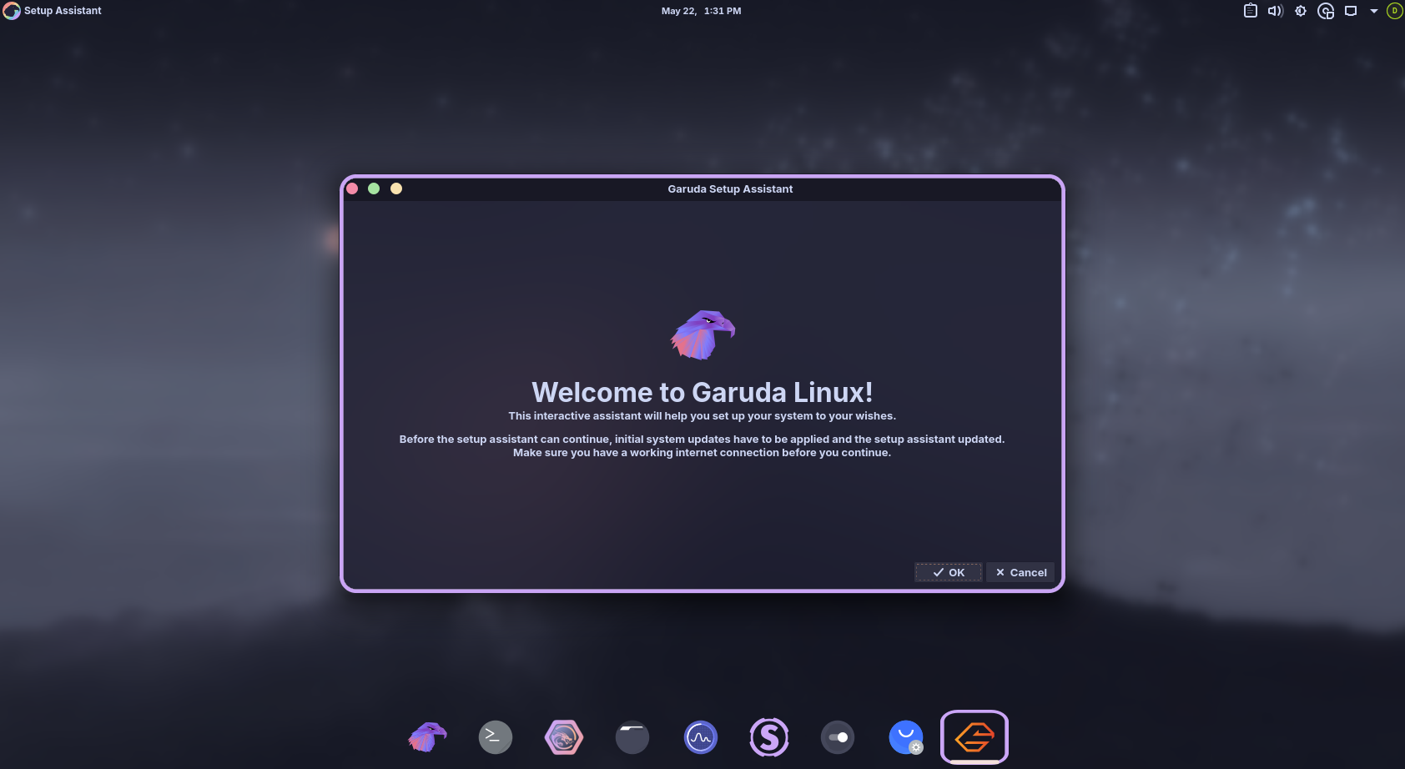Screen dimensions: 1405x769
Task: Launch the system monitor dock icon
Action: click(701, 737)
